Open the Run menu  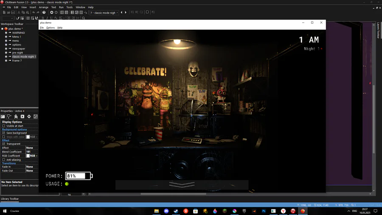[x=61, y=7]
